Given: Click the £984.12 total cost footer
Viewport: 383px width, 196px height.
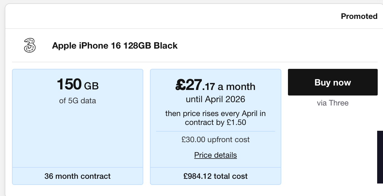Looking at the screenshot, I should [215, 176].
